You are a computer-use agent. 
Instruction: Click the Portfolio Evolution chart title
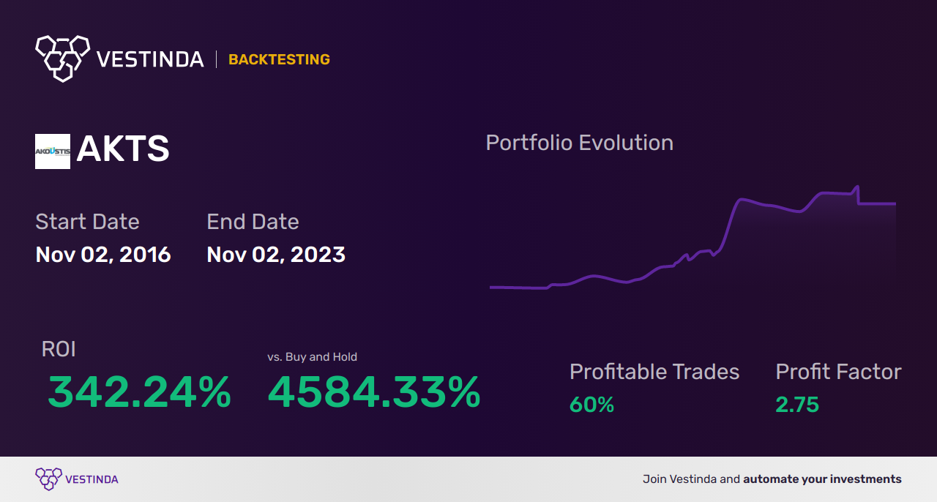pos(580,143)
